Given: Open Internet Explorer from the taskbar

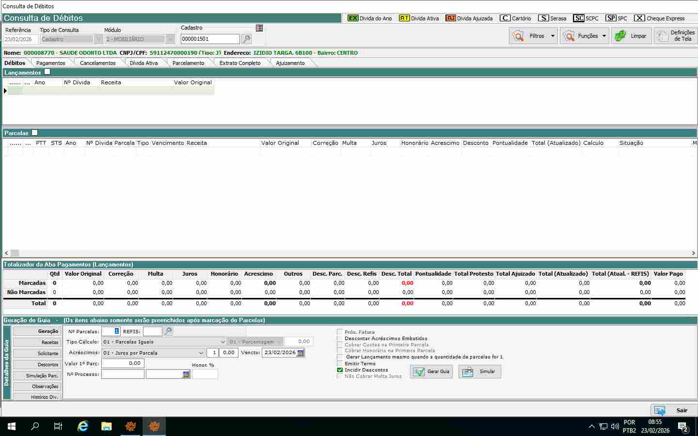Looking at the screenshot, I should 83,426.
